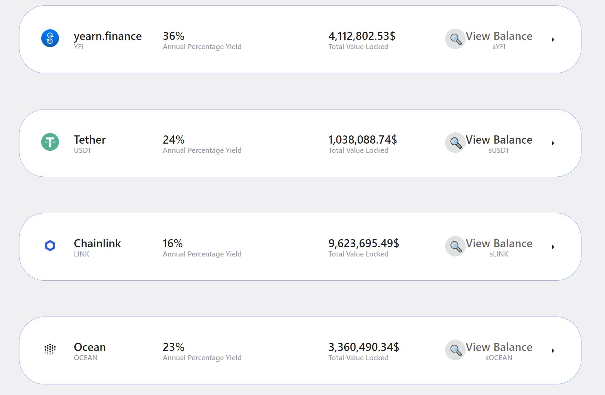
Task: Click the sOCEAN magnifying glass icon
Action: (x=455, y=350)
